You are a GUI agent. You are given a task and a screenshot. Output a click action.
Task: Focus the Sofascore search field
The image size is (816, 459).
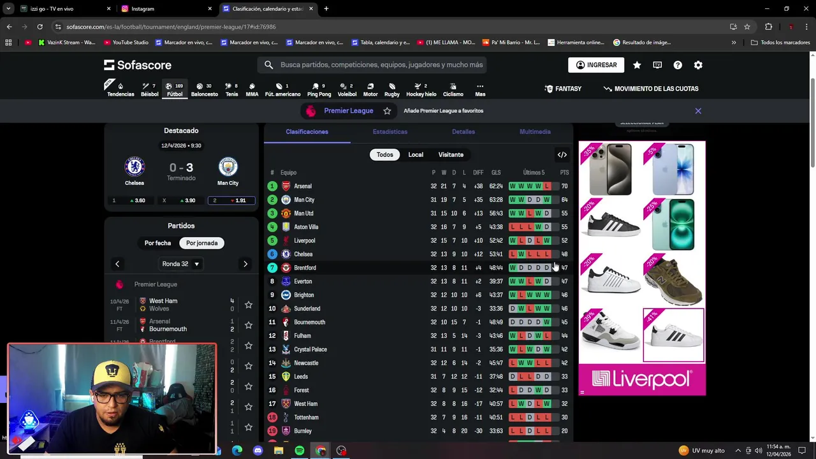[372, 65]
